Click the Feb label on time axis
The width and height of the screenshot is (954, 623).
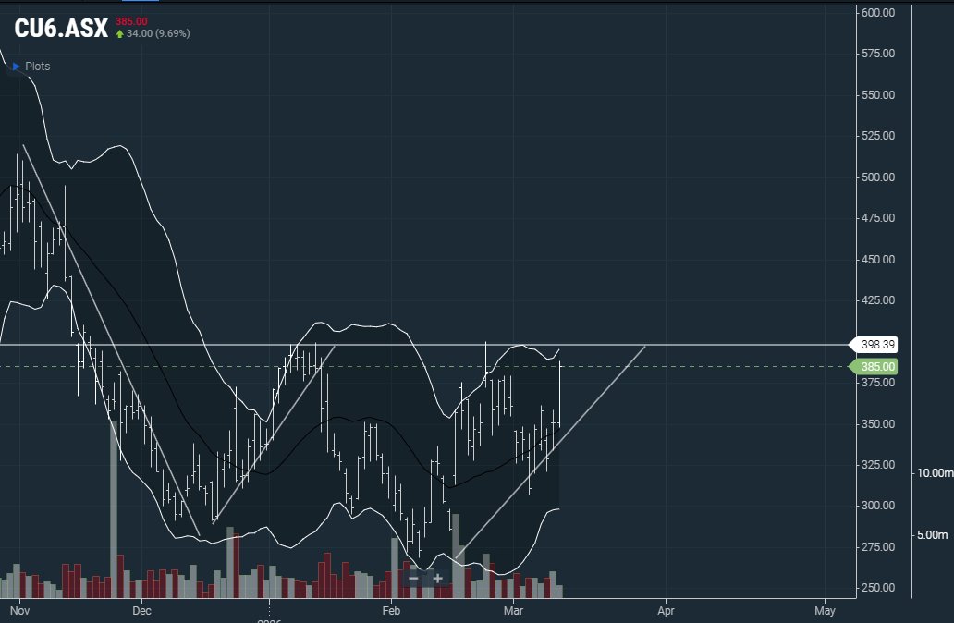point(391,610)
